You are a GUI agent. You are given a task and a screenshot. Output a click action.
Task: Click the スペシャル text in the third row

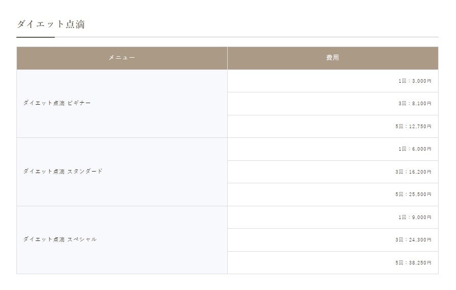pos(82,239)
